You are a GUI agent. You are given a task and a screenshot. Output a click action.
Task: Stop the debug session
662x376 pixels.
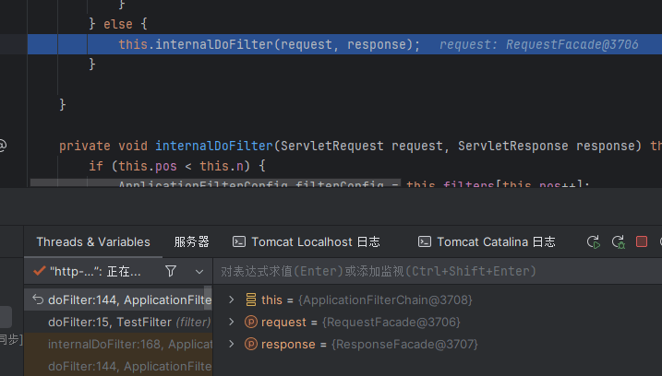(x=642, y=242)
